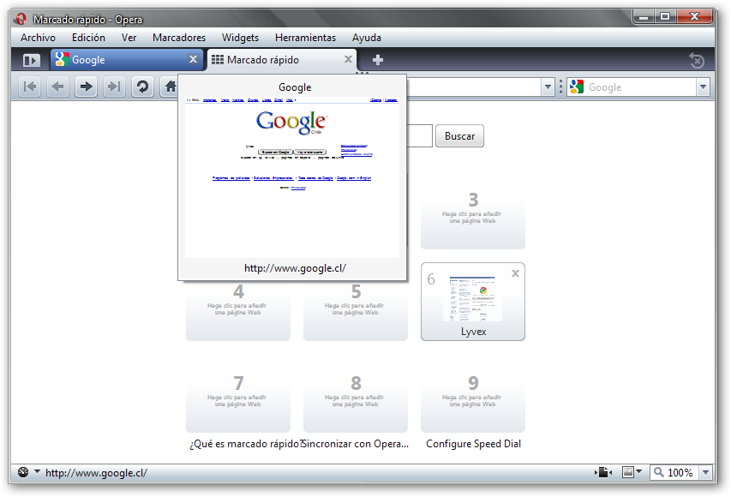Click the Rewind navigation button
Image resolution: width=731 pixels, height=497 pixels.
pyautogui.click(x=30, y=87)
